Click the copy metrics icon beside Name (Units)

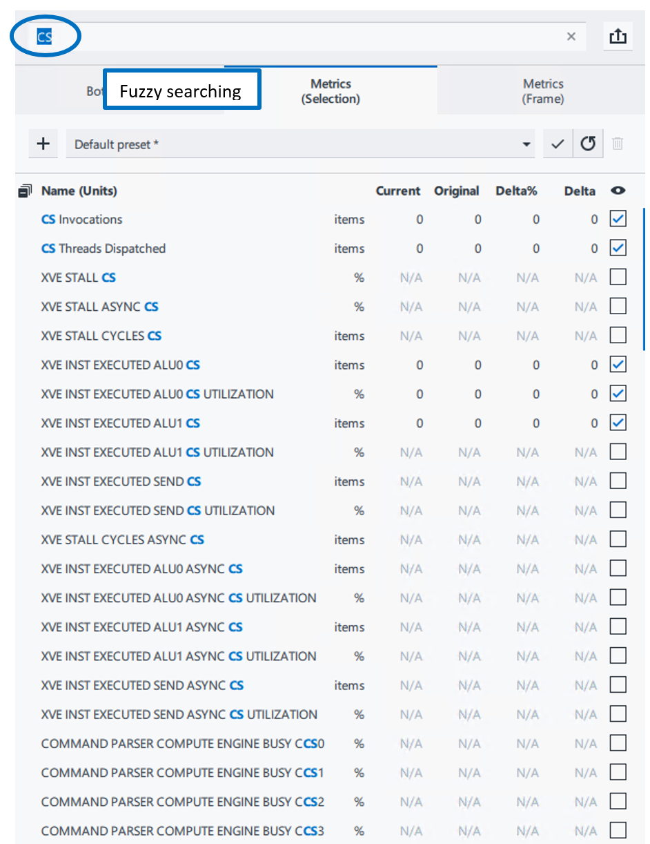25,191
